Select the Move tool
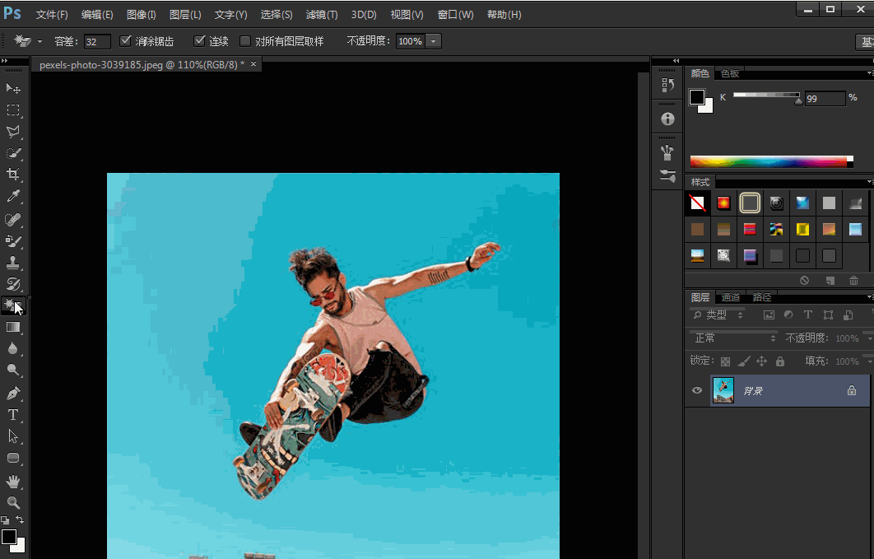874x559 pixels. click(x=13, y=88)
